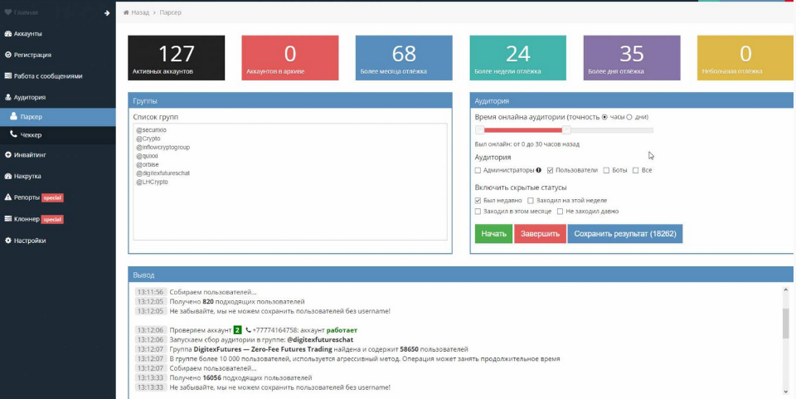Open the Чеккер sidebar item
796x399 pixels.
(x=32, y=134)
